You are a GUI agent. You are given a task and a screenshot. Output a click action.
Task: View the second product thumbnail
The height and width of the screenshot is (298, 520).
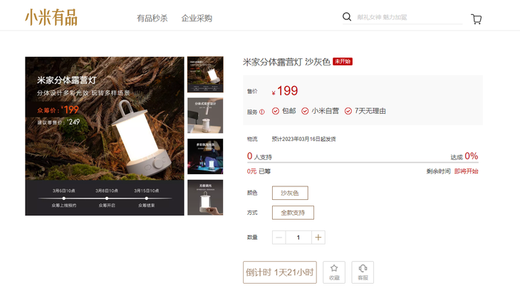205,115
